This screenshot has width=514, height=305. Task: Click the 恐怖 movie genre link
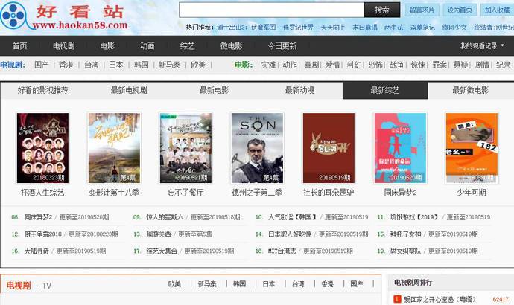click(375, 65)
